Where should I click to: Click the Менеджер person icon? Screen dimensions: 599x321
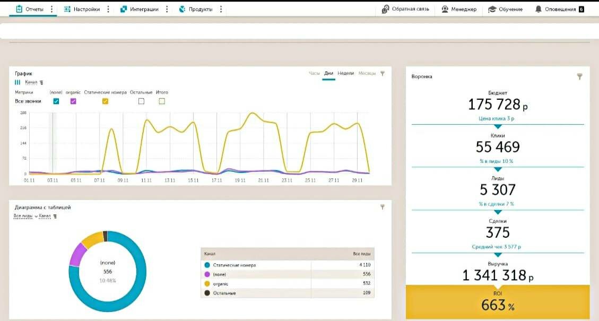445,9
